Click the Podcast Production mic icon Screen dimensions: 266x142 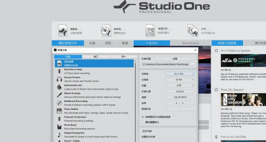[59, 119]
